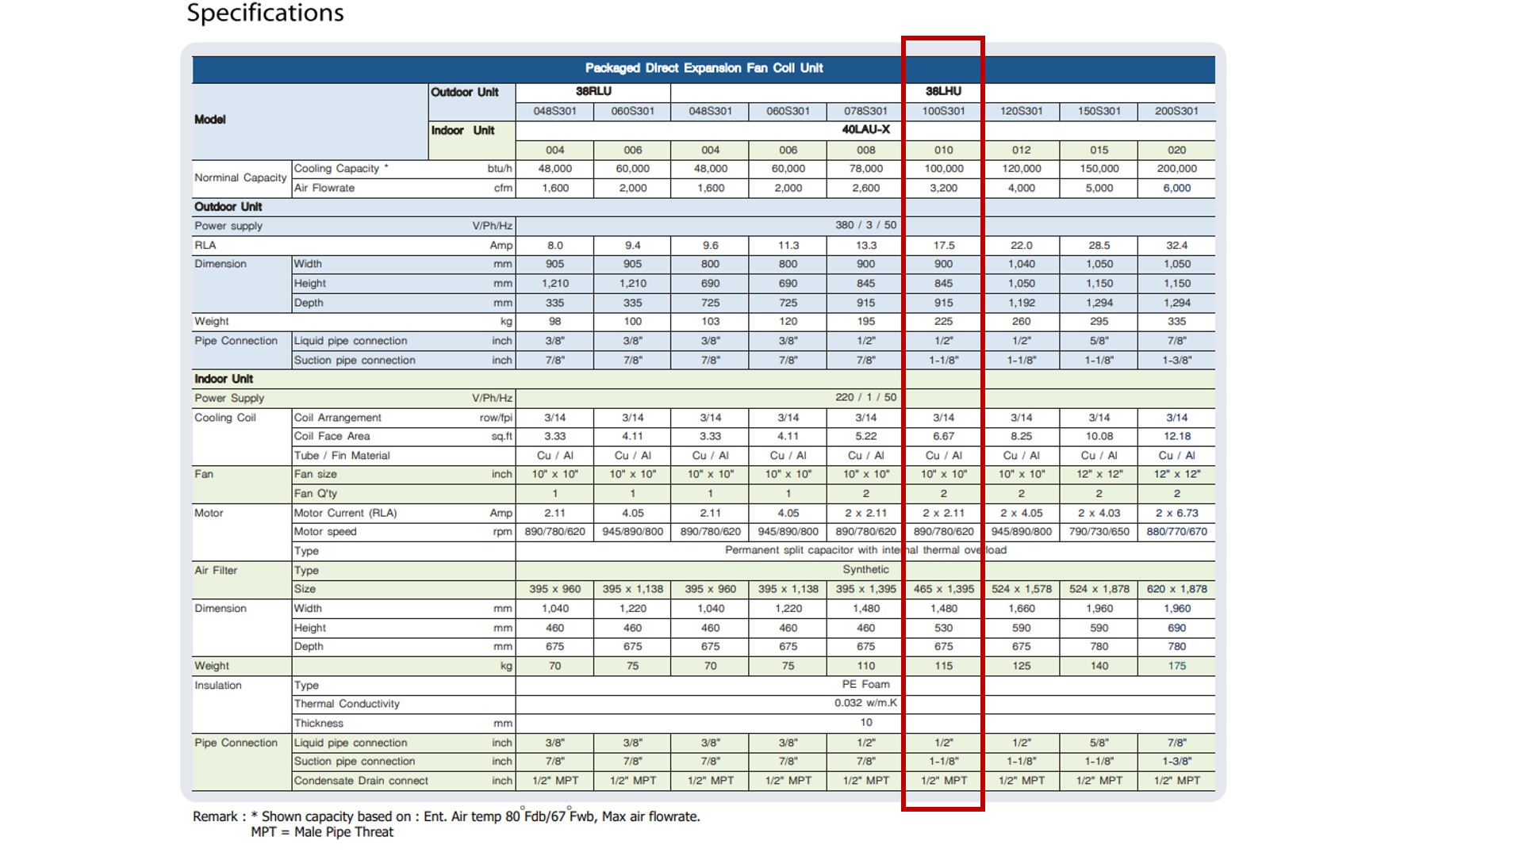Select the "220 / 1 / 50" indoor power supply value
The image size is (1523, 856).
[x=865, y=397]
